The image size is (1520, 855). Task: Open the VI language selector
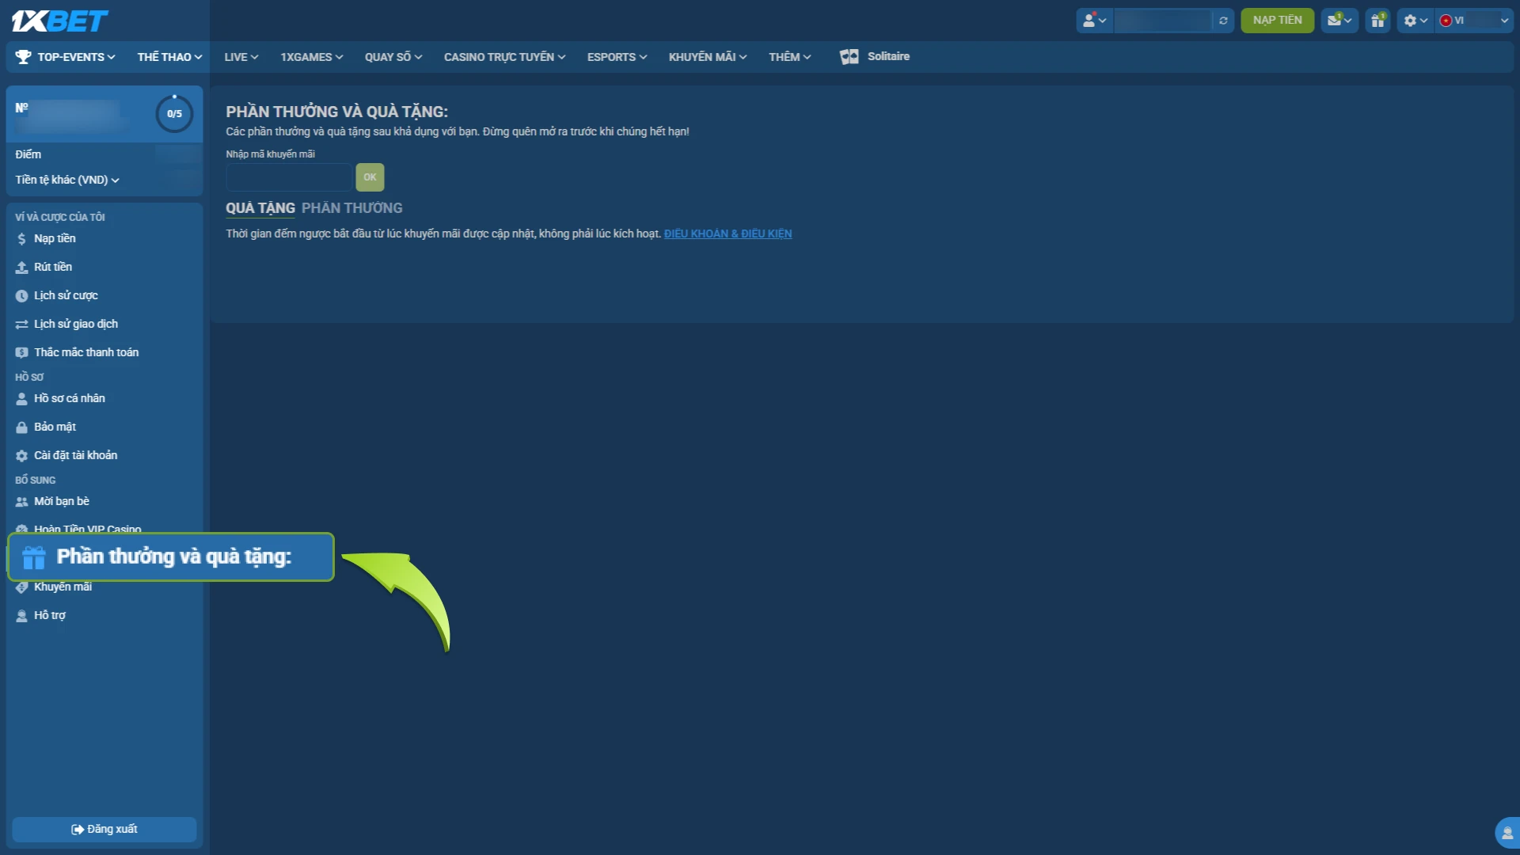tap(1475, 21)
